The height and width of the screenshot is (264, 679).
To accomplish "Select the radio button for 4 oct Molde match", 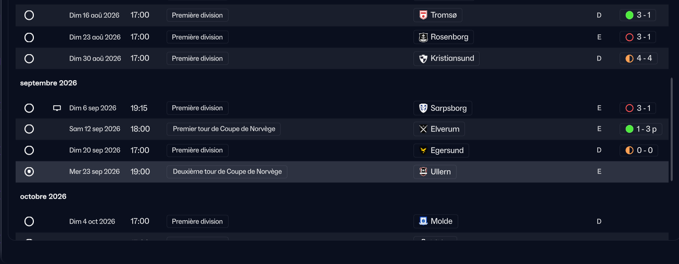I will tap(29, 221).
